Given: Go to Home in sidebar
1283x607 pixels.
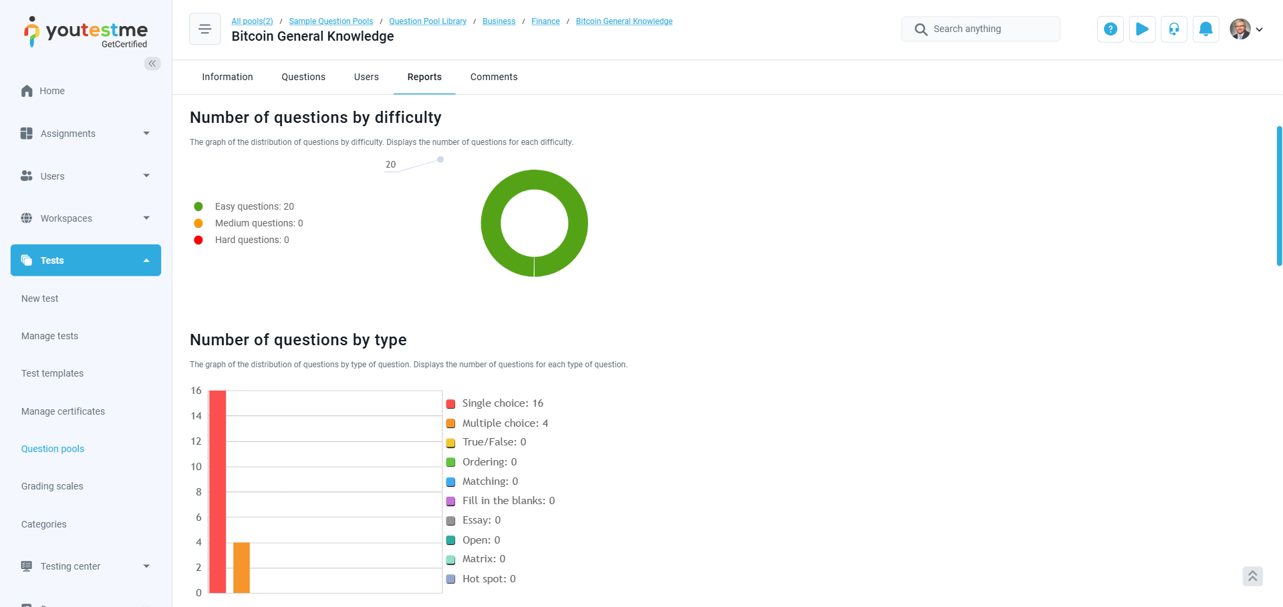Looking at the screenshot, I should pos(52,91).
